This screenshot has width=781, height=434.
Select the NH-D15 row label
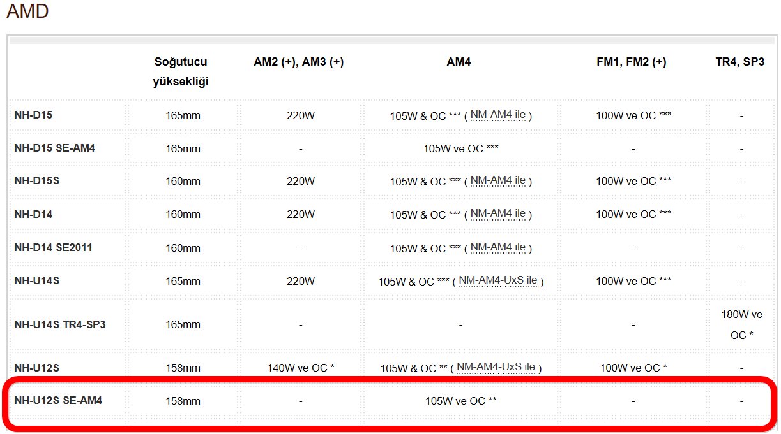(33, 115)
